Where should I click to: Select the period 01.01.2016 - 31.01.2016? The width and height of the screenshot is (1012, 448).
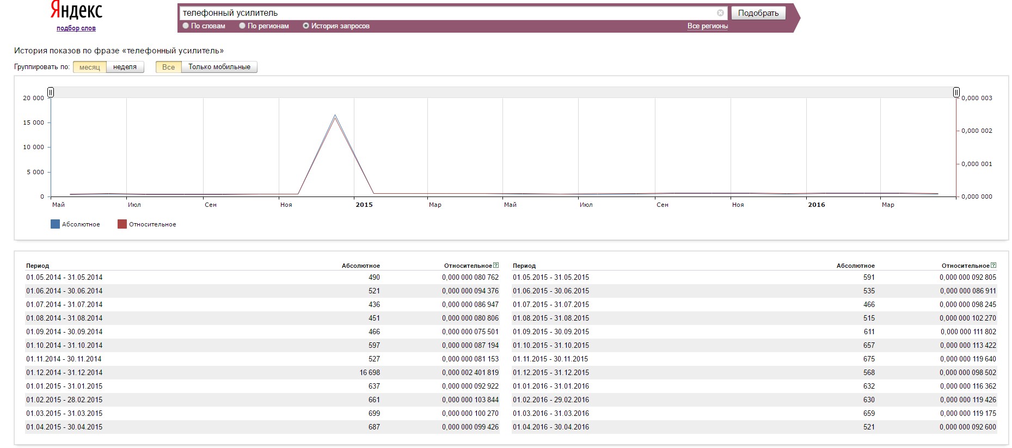click(551, 386)
